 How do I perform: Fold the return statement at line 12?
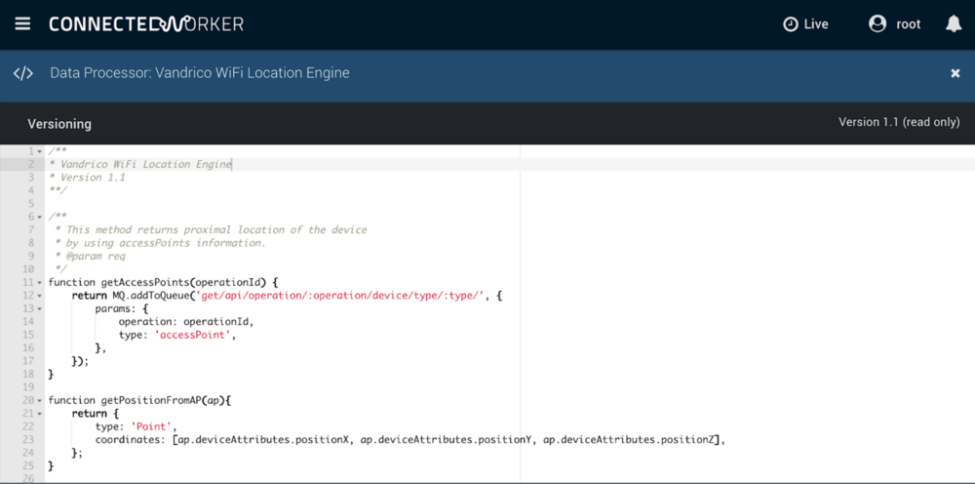[x=40, y=296]
